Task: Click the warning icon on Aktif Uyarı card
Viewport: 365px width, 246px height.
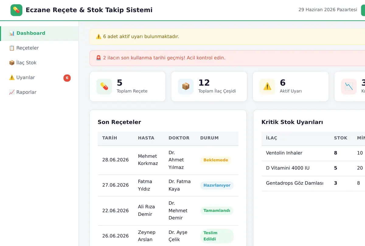Action: click(267, 86)
